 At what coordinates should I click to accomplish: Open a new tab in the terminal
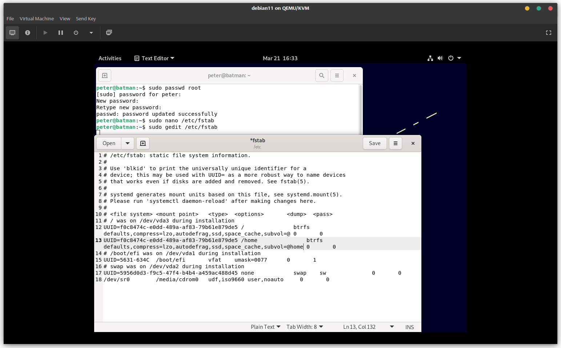(105, 75)
